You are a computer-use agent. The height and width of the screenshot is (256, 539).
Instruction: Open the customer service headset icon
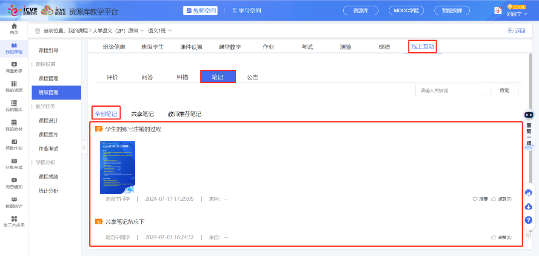pos(528,193)
